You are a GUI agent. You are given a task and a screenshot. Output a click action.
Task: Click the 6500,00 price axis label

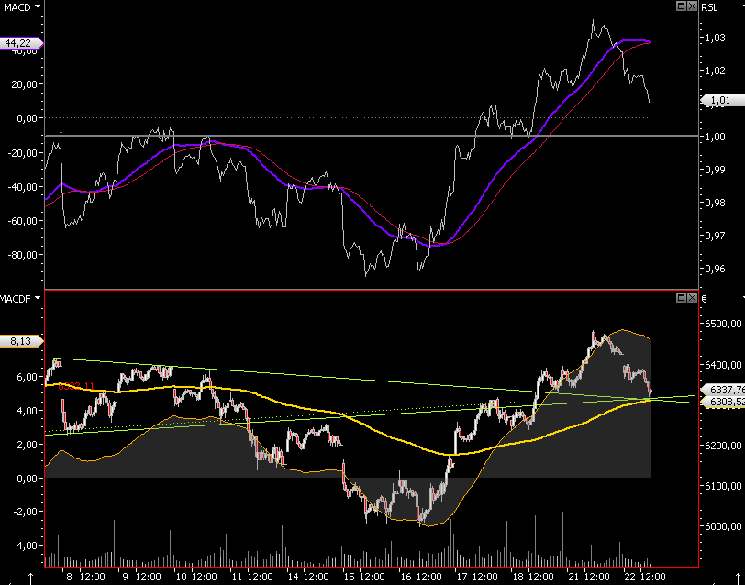[x=723, y=324]
